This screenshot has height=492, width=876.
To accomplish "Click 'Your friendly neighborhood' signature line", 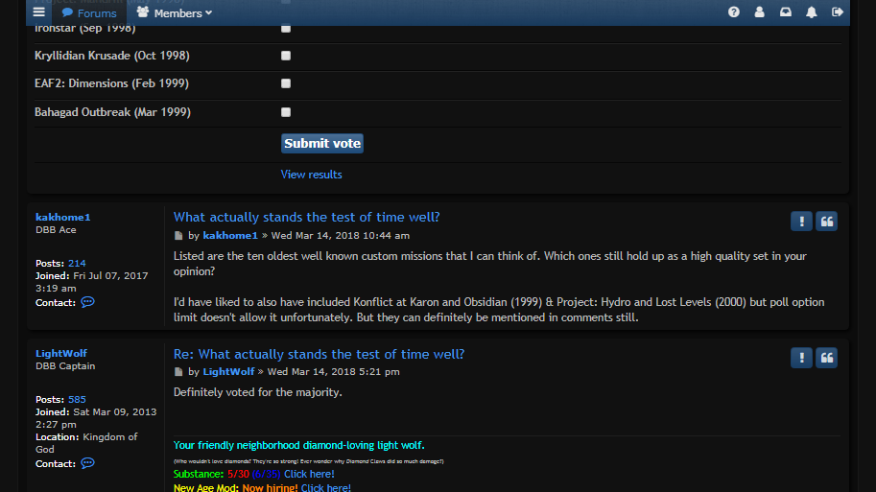I will click(x=299, y=446).
